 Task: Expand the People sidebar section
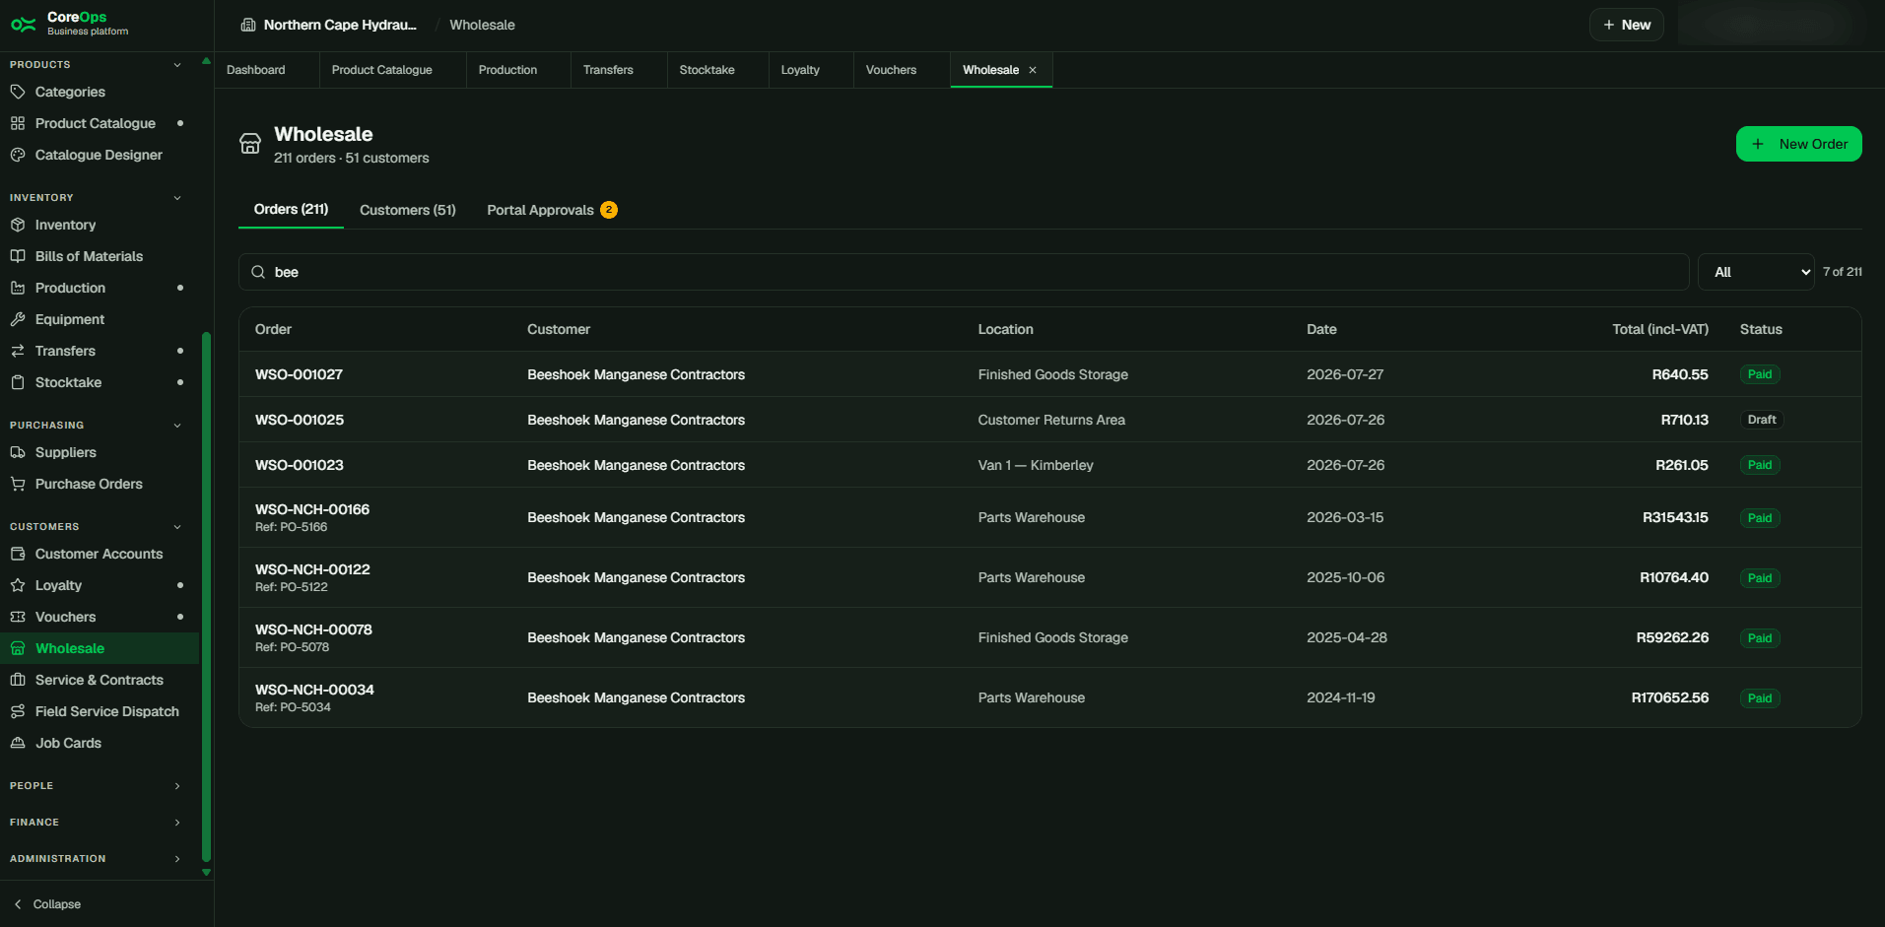pyautogui.click(x=177, y=786)
